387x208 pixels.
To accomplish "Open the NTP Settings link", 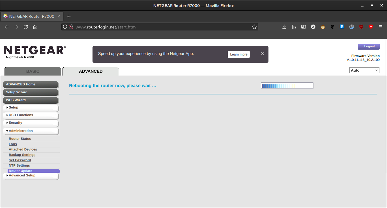I will (x=19, y=165).
